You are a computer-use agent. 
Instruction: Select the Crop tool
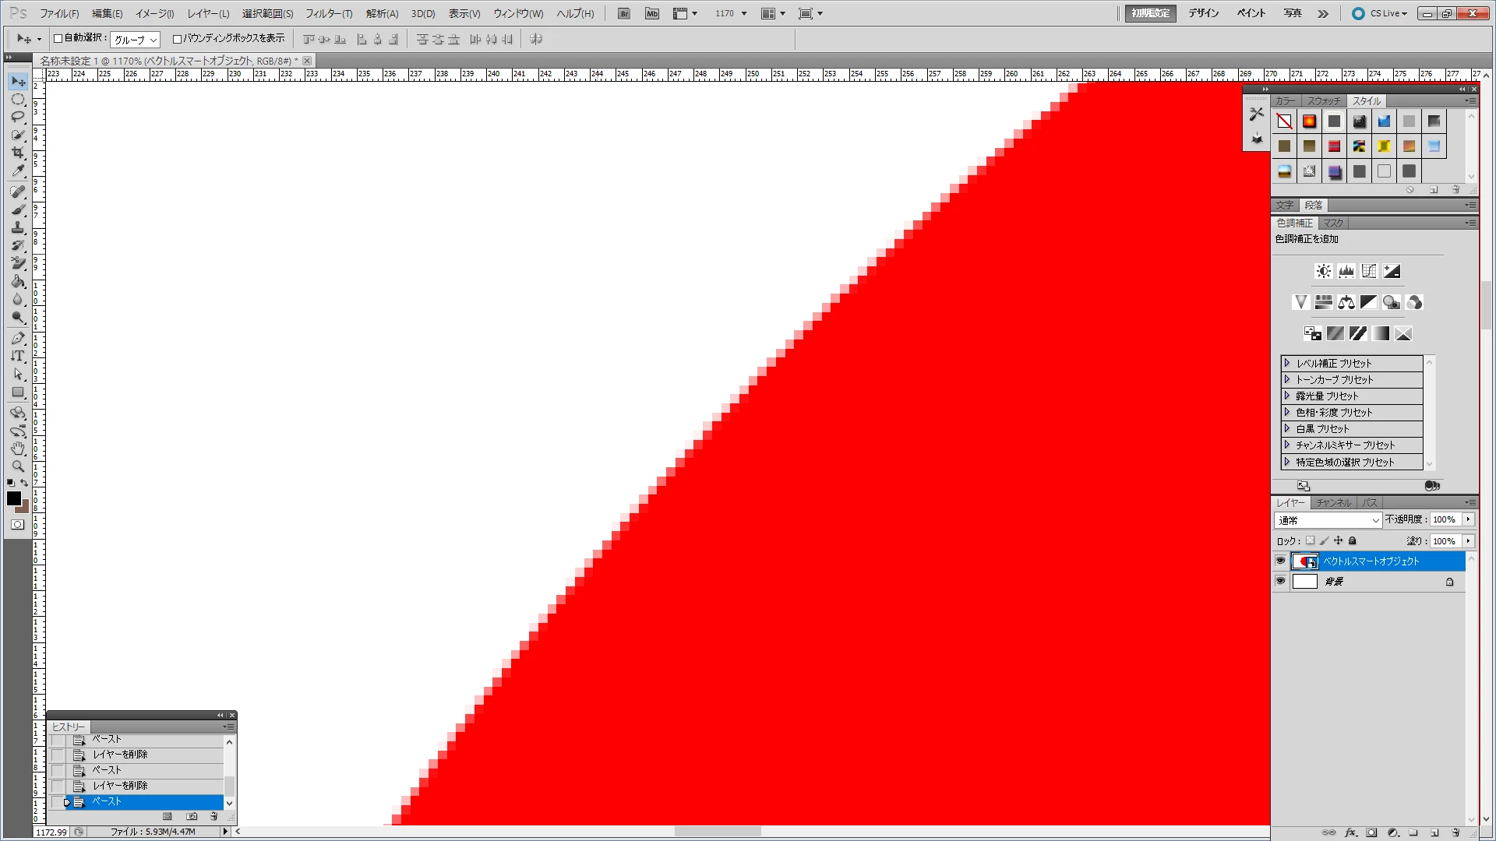point(18,153)
